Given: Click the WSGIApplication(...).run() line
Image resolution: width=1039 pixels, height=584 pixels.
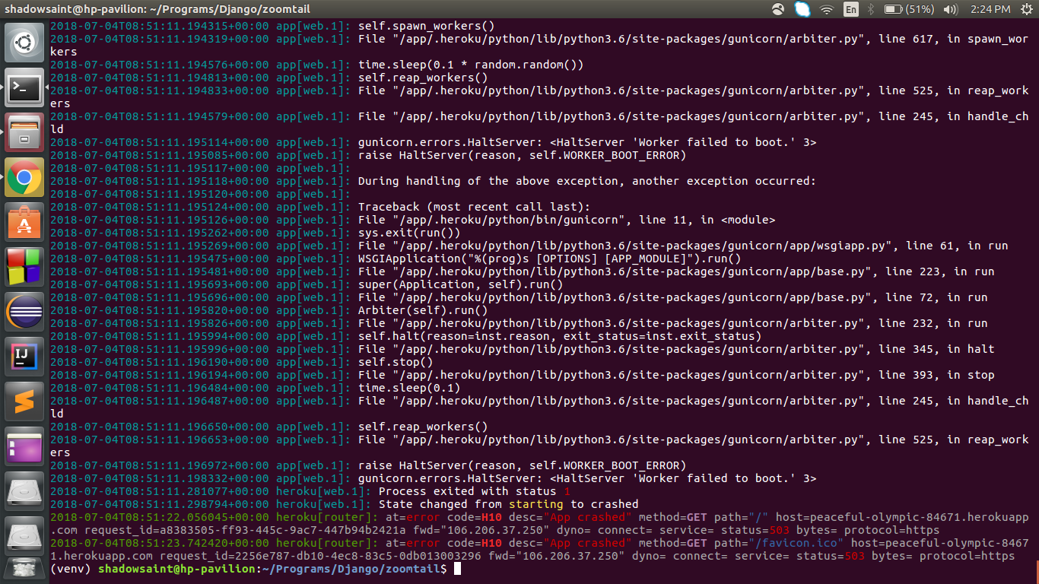Looking at the screenshot, I should point(548,259).
